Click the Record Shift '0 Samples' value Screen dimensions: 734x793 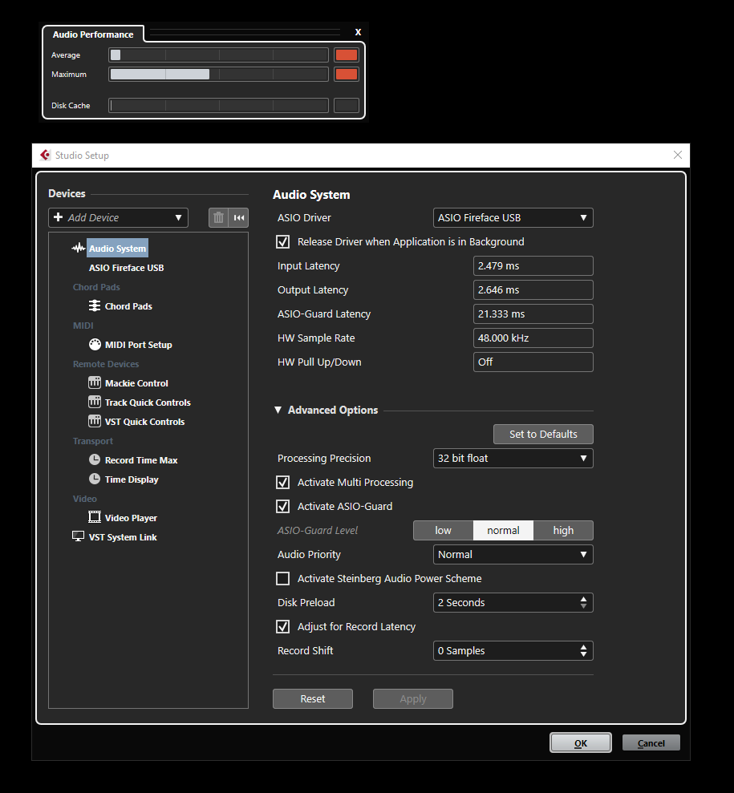point(461,651)
